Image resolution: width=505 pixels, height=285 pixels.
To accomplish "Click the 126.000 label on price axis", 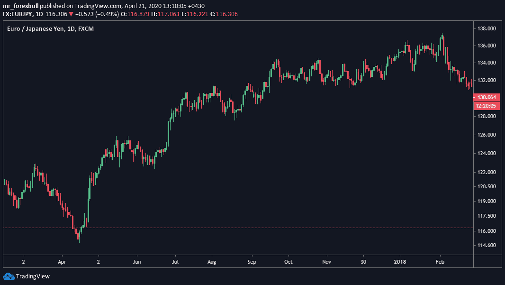I will click(487, 135).
